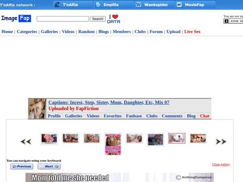Open the MovieFap network tab
Viewport: 243px width, 182px height.
[196, 5]
